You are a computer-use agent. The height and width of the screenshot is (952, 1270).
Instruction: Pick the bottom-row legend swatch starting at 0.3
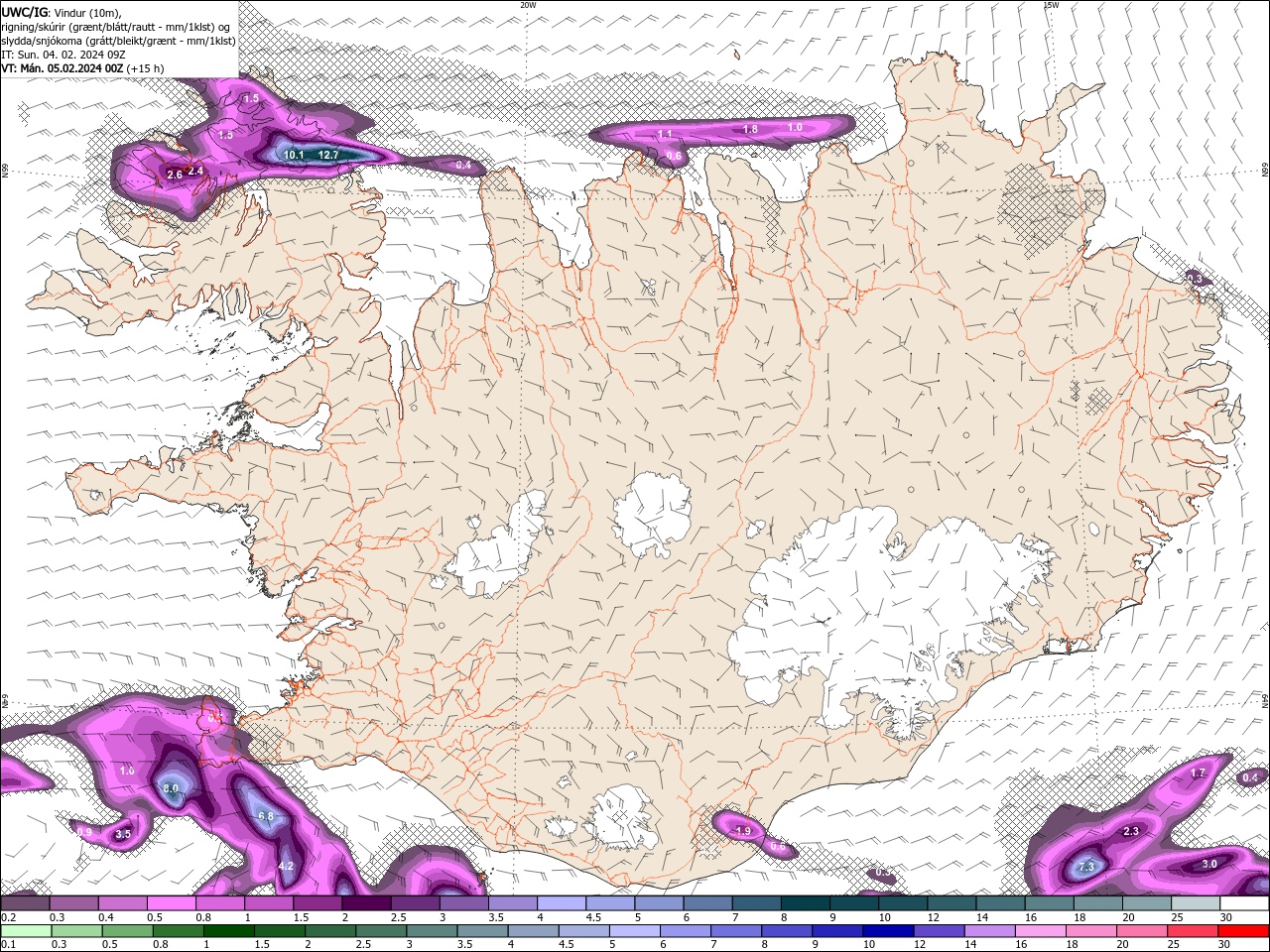(77, 931)
